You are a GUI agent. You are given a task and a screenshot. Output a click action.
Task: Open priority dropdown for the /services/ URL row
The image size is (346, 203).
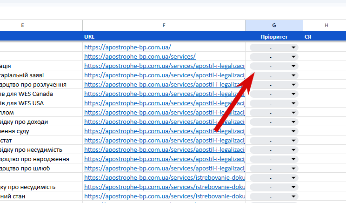[x=274, y=57]
